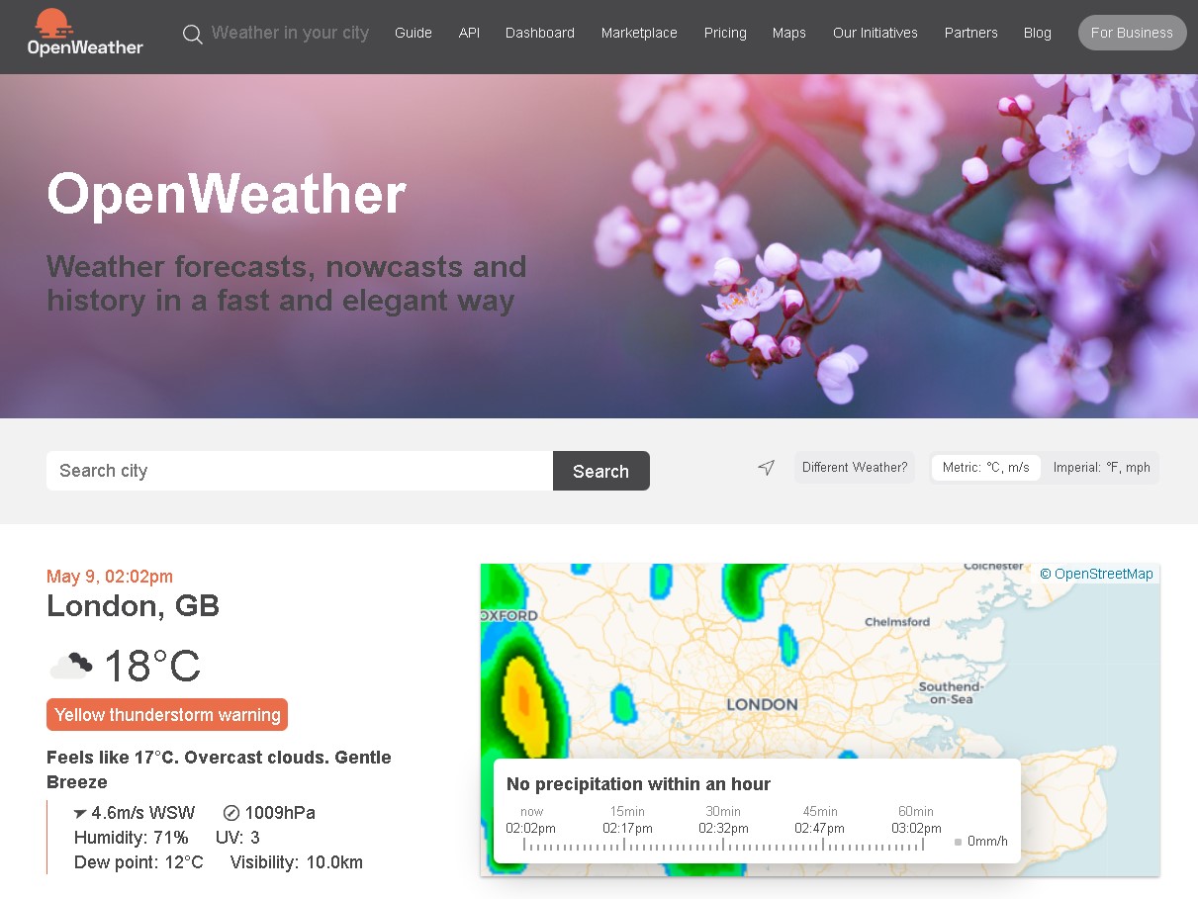
Task: Click the 'Humidity: 71%' value
Action: (132, 838)
